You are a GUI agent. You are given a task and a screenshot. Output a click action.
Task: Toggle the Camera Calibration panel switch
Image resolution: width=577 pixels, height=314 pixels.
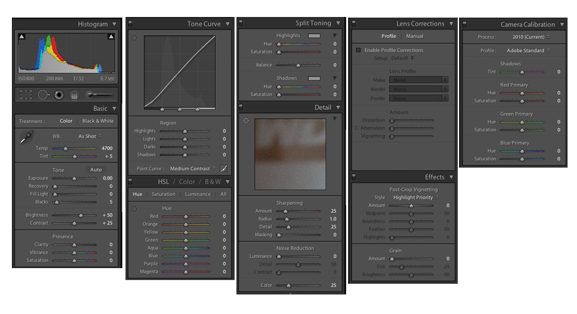pos(464,24)
